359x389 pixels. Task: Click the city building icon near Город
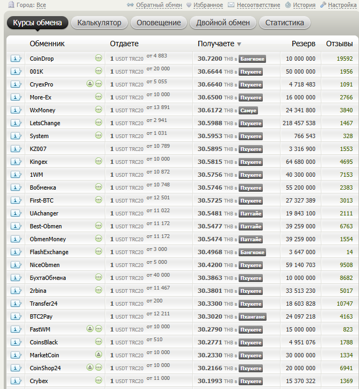click(11, 4)
